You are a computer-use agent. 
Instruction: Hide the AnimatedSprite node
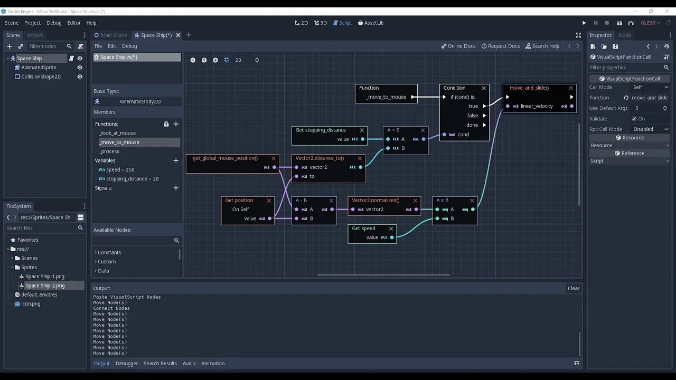(x=80, y=68)
